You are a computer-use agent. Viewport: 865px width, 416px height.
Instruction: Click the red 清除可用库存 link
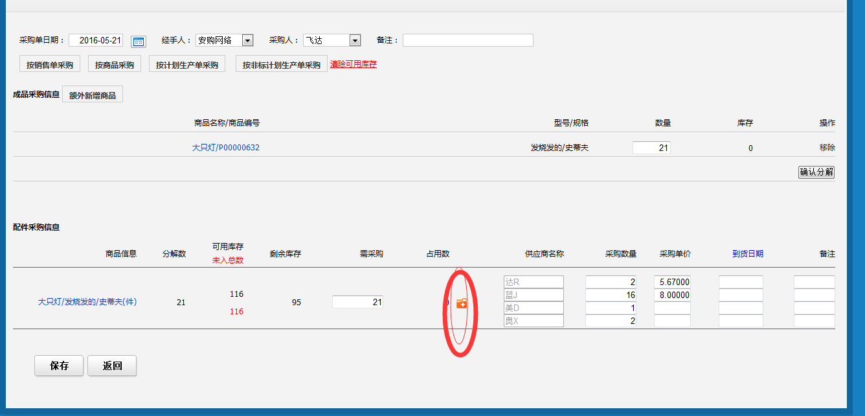tap(354, 64)
